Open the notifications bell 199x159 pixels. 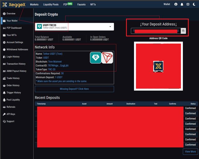click(x=182, y=4)
